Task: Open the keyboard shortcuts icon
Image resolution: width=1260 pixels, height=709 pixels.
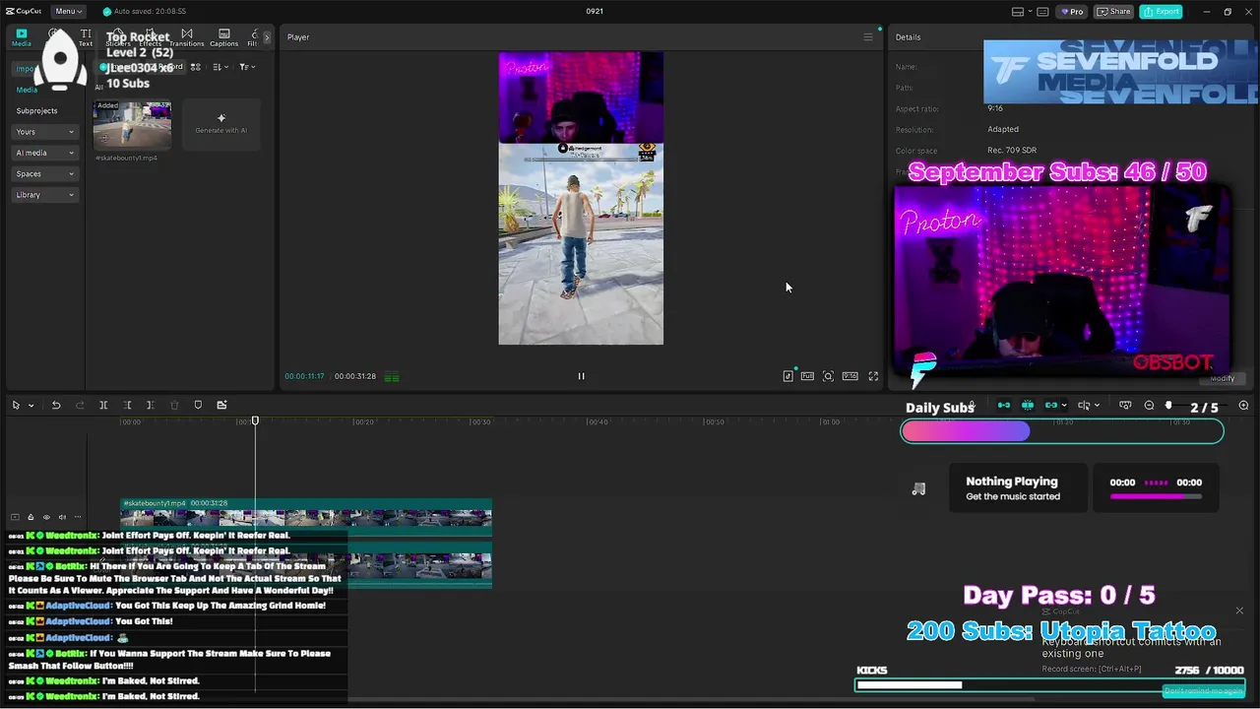Action: click(x=1042, y=11)
